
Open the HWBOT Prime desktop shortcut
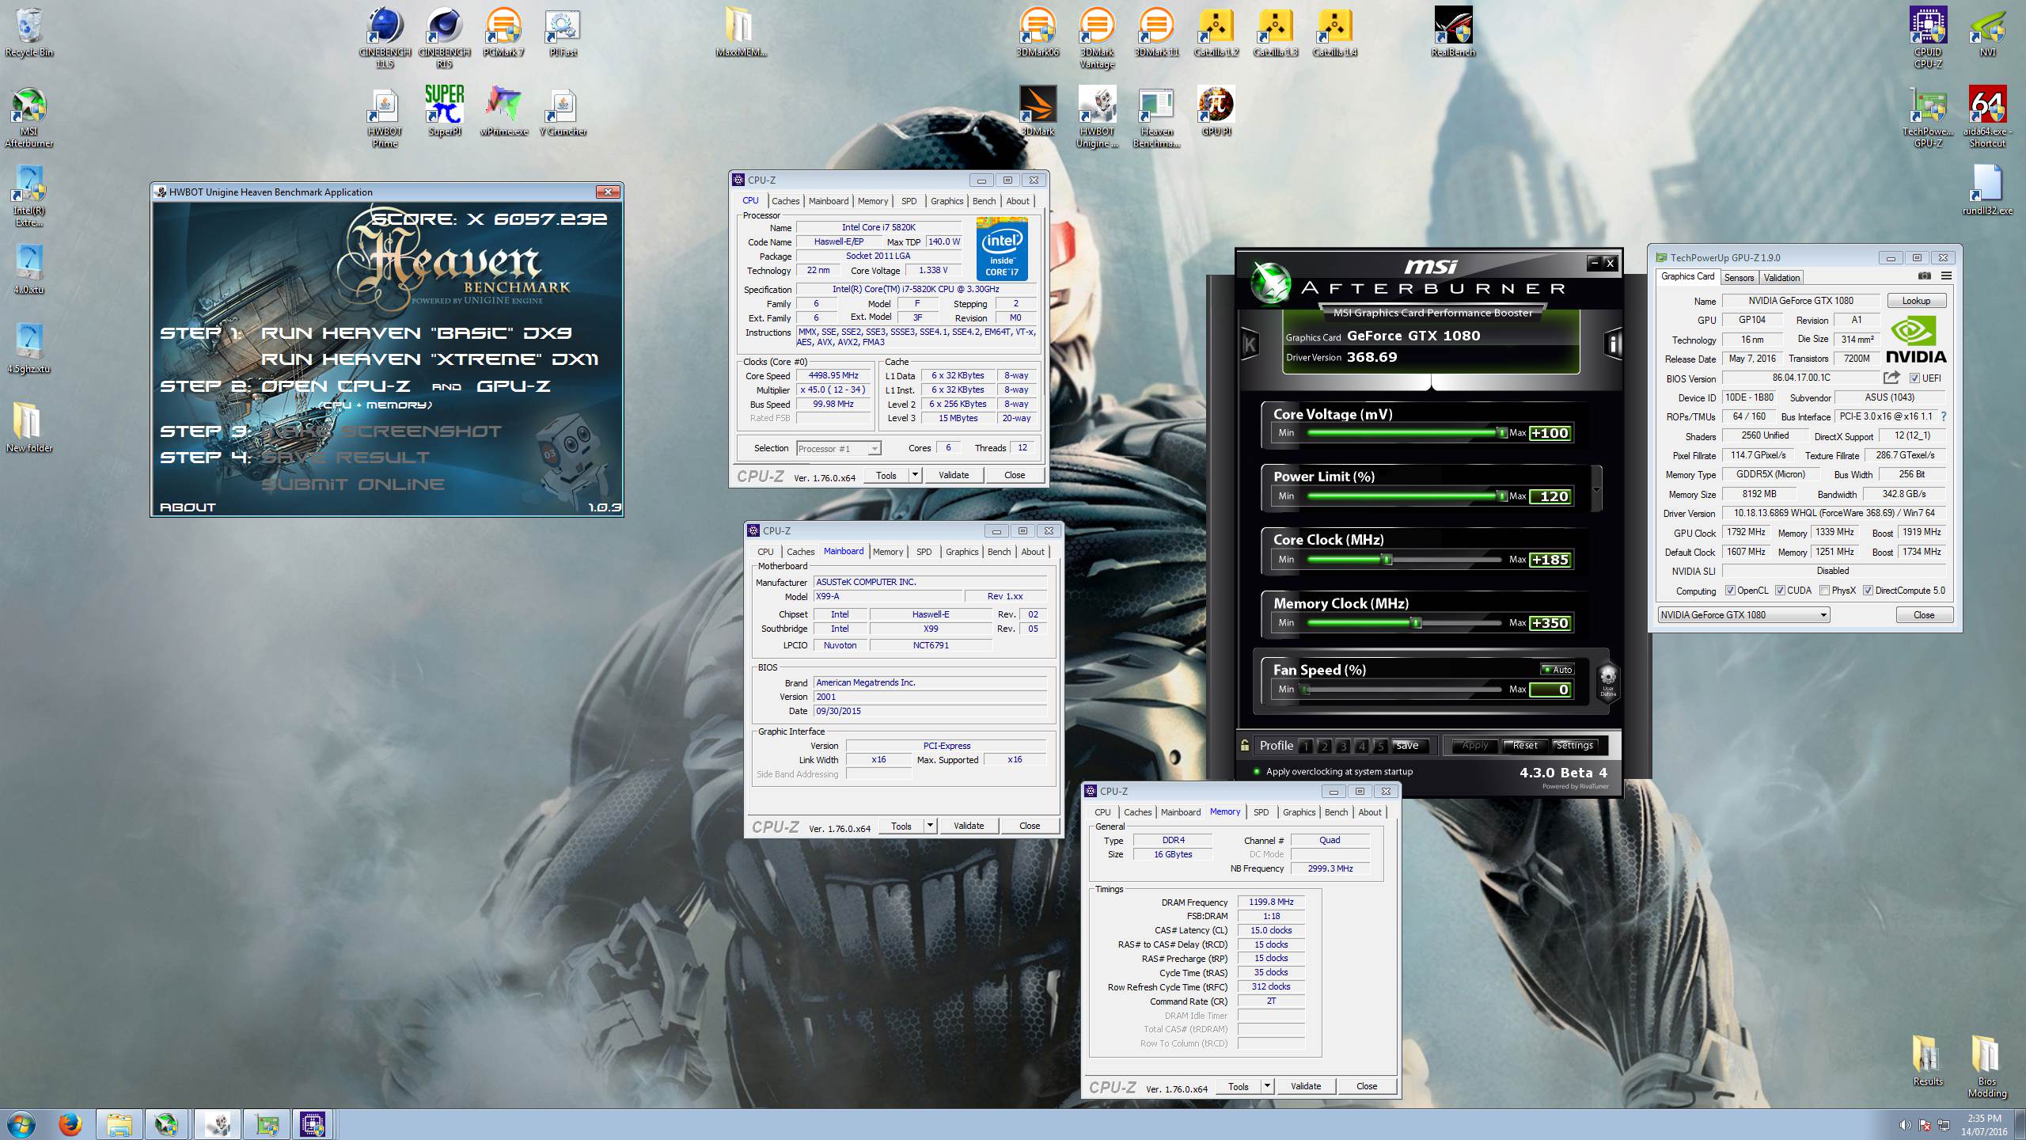(x=385, y=116)
